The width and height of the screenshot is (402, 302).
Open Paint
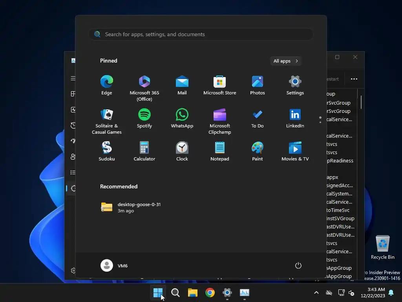(258, 151)
